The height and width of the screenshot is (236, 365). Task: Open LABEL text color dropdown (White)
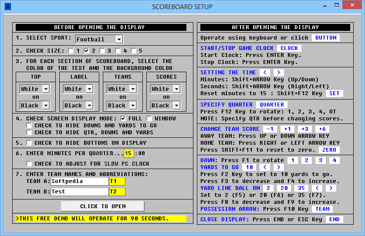point(78,89)
